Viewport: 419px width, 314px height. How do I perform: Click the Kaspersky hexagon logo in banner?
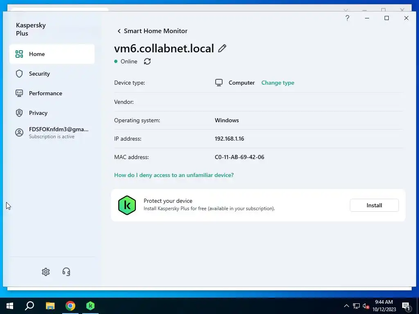pyautogui.click(x=127, y=205)
